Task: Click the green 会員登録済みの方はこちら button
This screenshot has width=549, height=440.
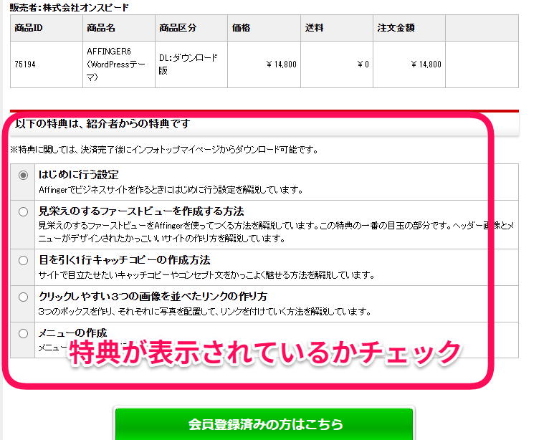Action: pyautogui.click(x=264, y=424)
